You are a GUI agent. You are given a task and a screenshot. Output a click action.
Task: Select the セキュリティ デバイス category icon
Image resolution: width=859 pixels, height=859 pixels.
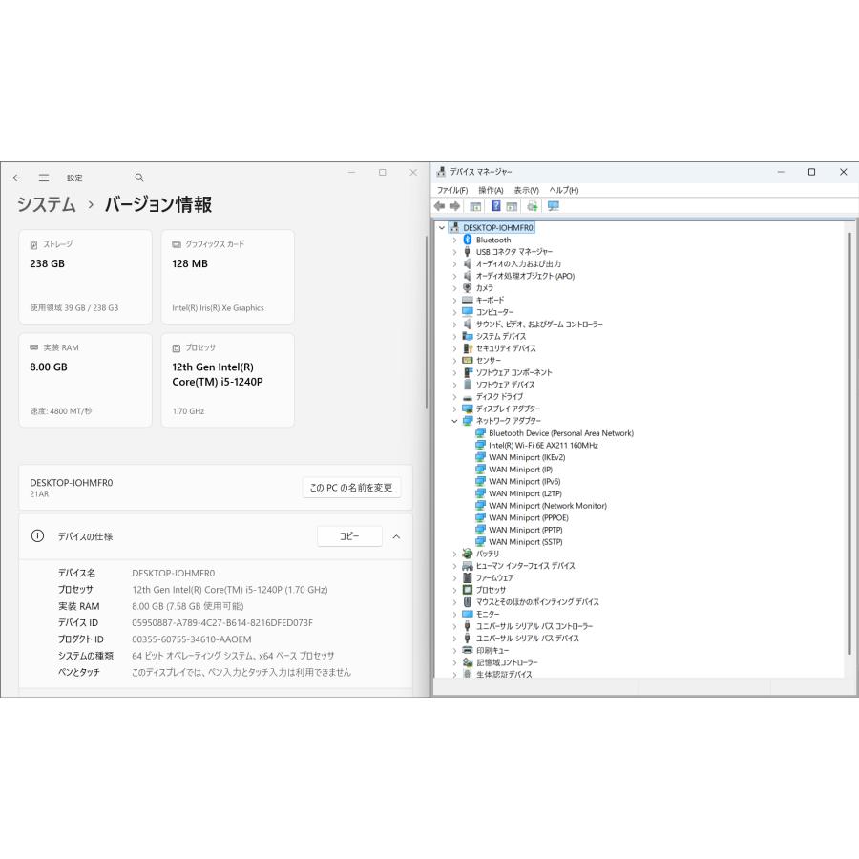pos(468,347)
